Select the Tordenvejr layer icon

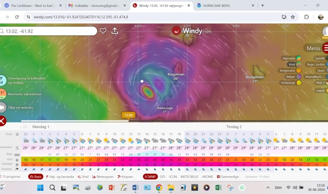[x=299, y=83]
